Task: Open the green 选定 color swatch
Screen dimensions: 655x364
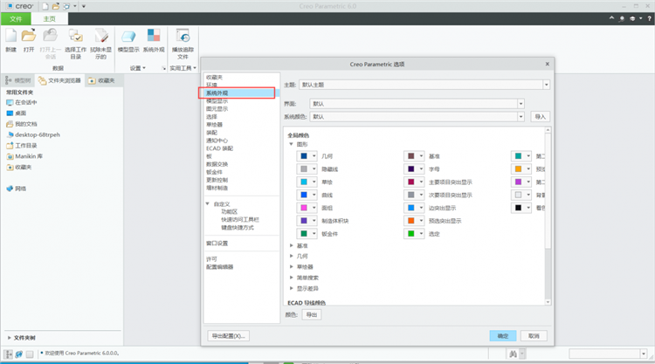Action: click(414, 234)
